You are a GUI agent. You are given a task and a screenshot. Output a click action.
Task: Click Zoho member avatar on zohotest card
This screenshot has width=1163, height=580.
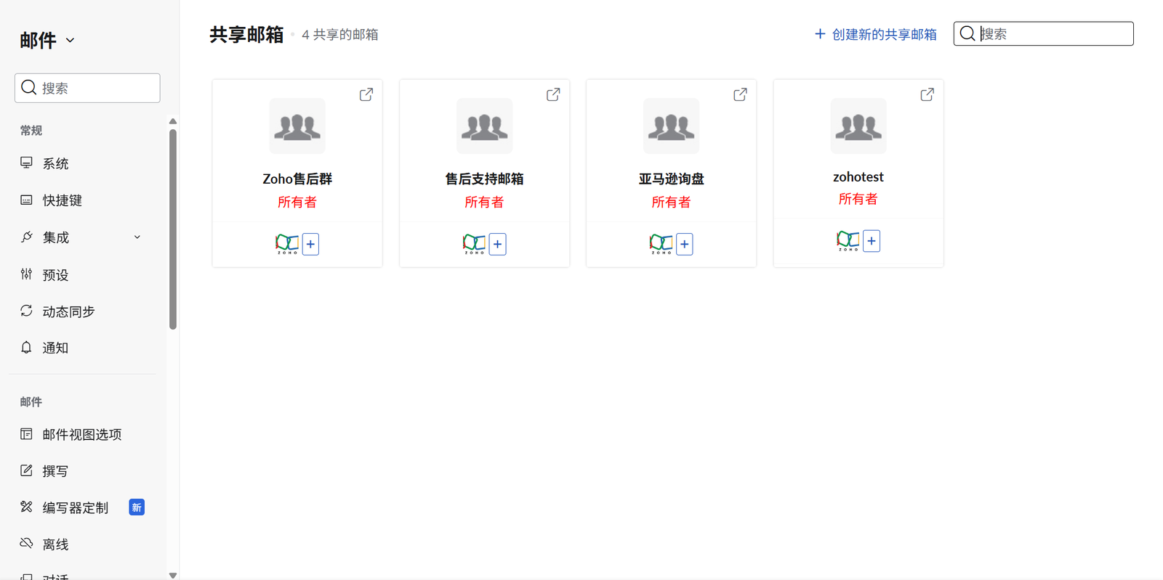tap(848, 241)
